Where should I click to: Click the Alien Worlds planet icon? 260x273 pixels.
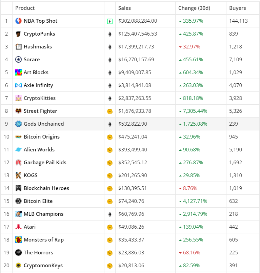coord(18,150)
